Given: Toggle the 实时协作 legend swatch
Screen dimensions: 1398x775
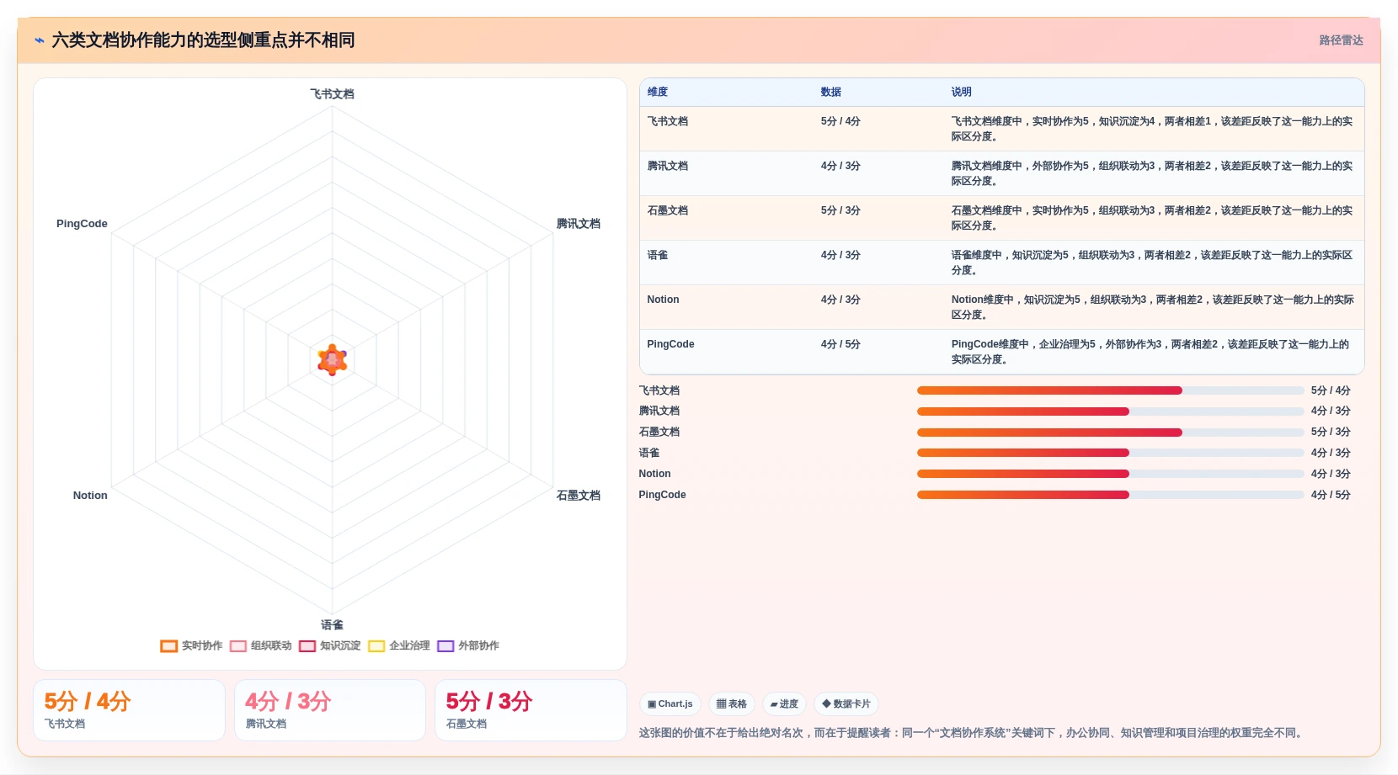Looking at the screenshot, I should pyautogui.click(x=169, y=646).
